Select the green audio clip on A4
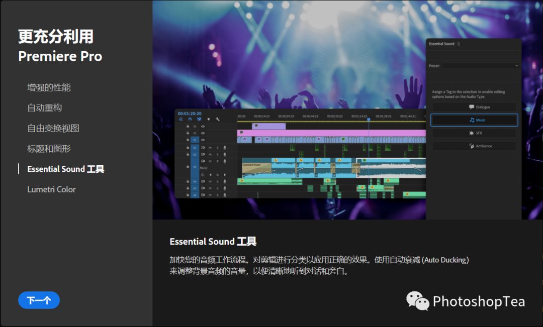 pyautogui.click(x=269, y=181)
